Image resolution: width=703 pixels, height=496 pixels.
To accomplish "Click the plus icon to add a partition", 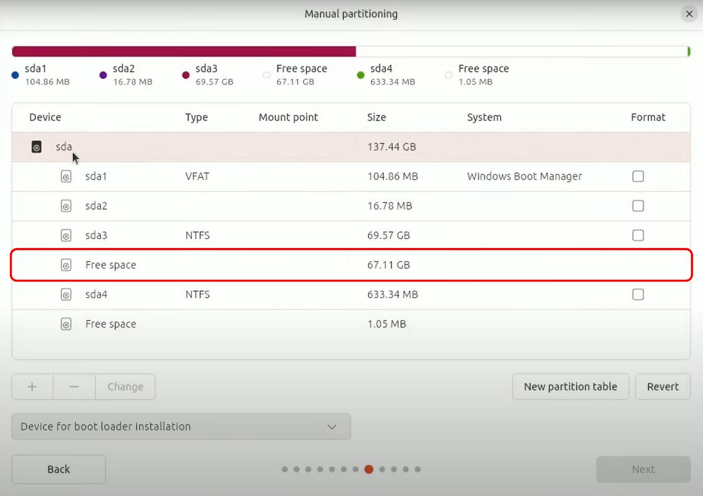I will (x=32, y=386).
